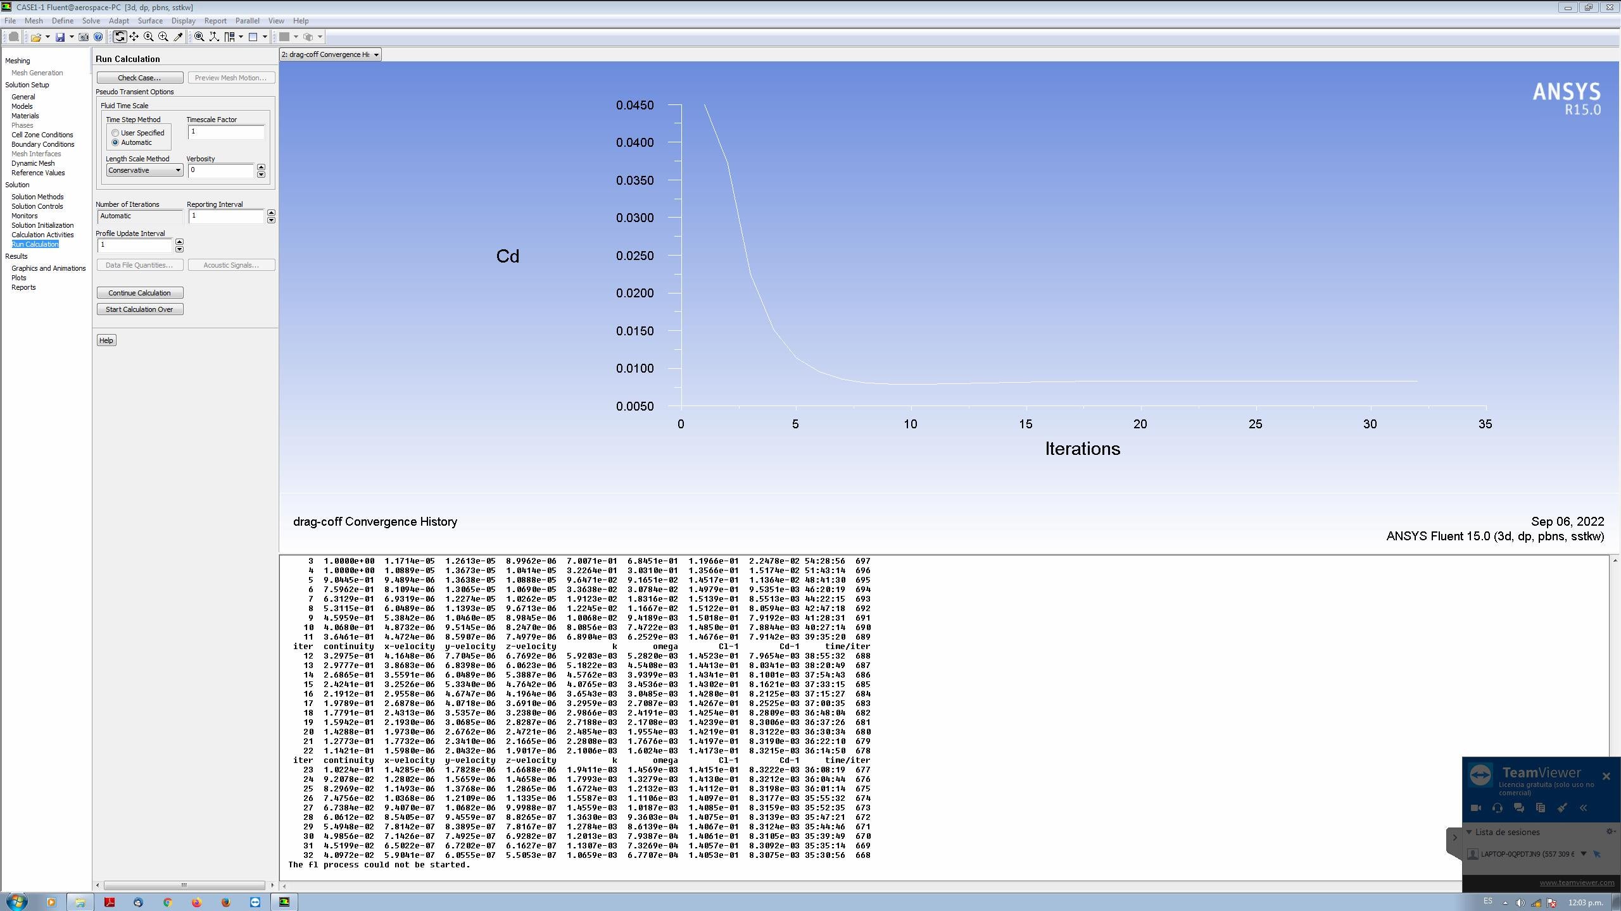This screenshot has height=911, width=1621.
Task: Expand the TeamViewer Lista de sesiones section
Action: (1469, 832)
